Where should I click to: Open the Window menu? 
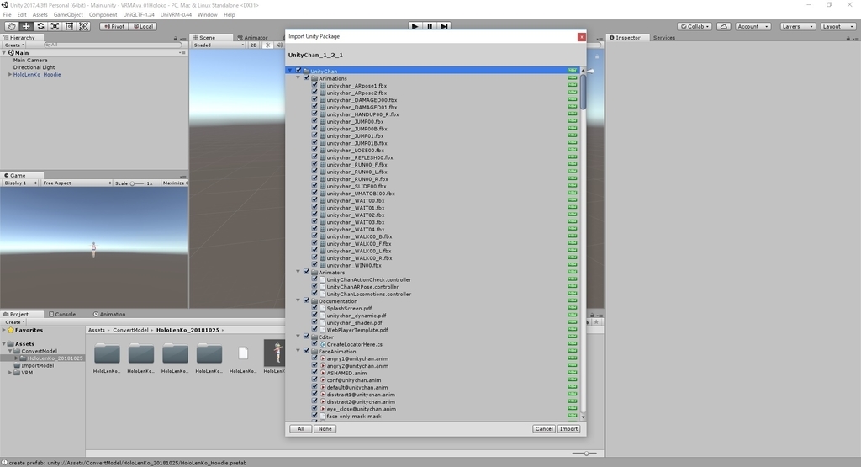click(x=207, y=15)
